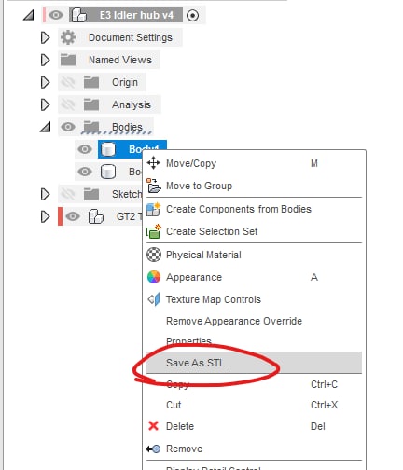Click the Physical Material checkered sphere icon
This screenshot has width=403, height=470.
[154, 255]
